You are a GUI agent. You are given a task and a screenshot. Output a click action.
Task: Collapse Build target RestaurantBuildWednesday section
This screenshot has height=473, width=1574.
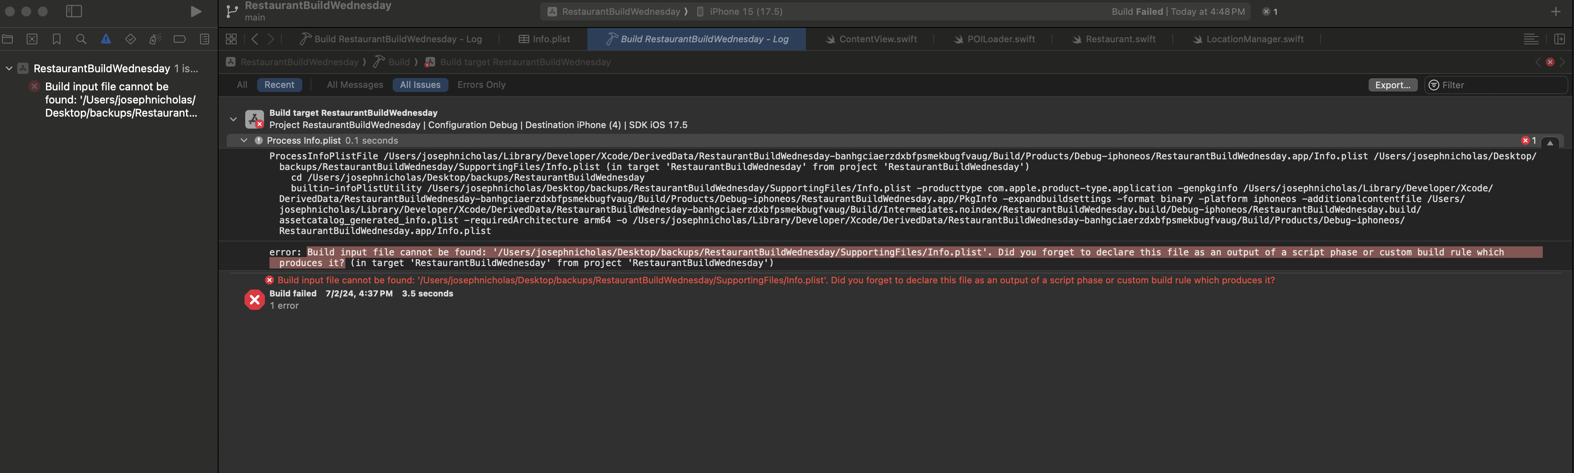[x=233, y=119]
